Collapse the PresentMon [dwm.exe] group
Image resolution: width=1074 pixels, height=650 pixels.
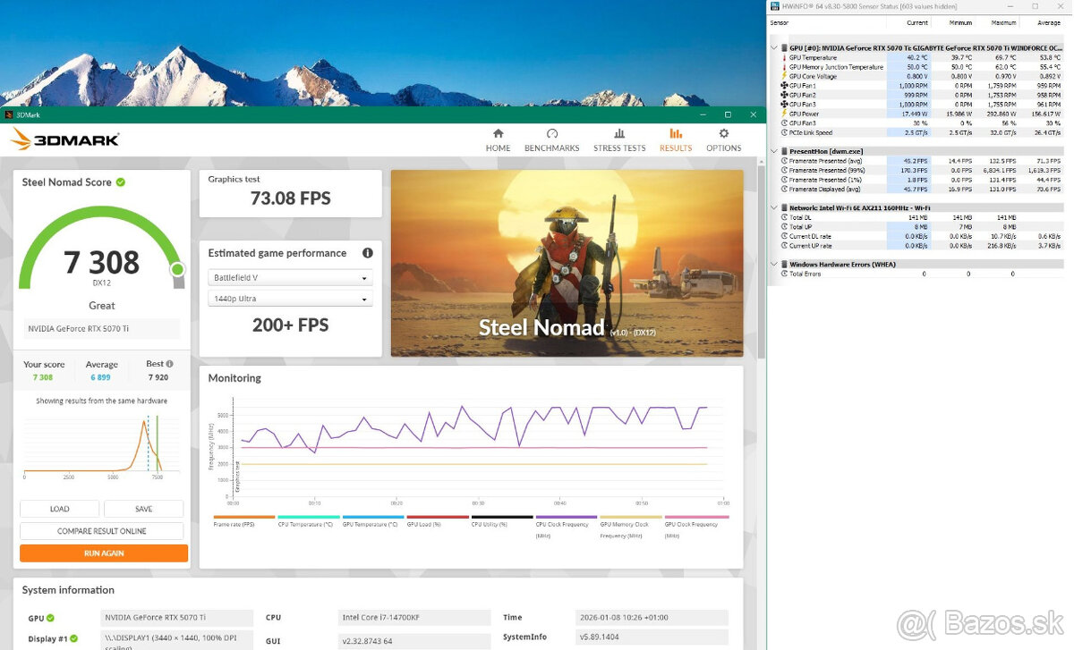coord(774,151)
